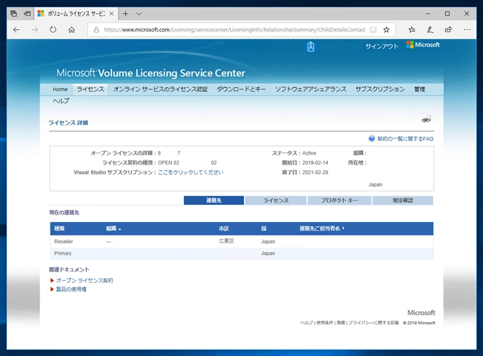
Task: Open ソフトウェアアシュアランス menu
Action: (x=310, y=89)
